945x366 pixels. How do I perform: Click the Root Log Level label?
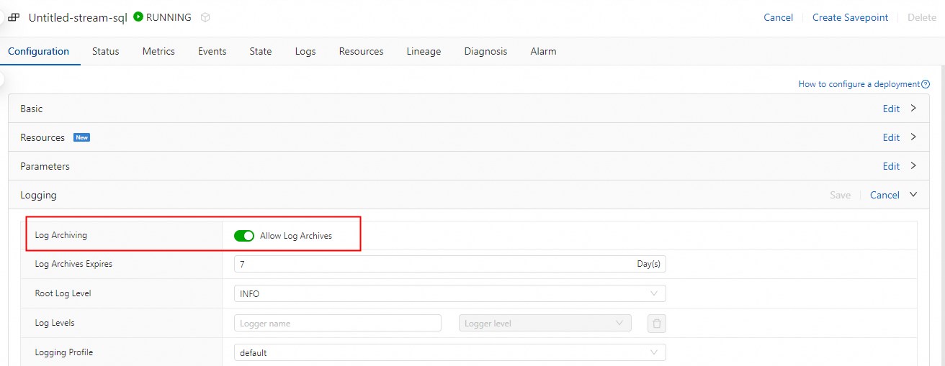(x=63, y=293)
